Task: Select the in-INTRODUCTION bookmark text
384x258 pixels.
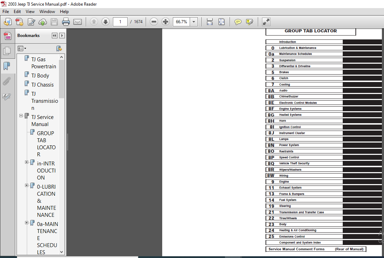Action: click(46, 170)
